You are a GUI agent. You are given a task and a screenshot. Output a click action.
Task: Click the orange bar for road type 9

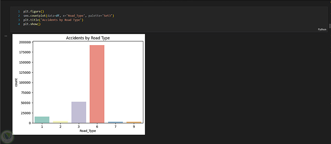[x=134, y=122]
